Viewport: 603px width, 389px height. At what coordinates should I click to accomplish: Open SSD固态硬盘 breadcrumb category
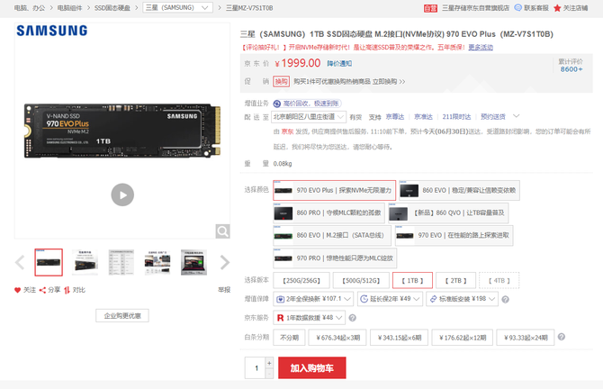click(113, 7)
